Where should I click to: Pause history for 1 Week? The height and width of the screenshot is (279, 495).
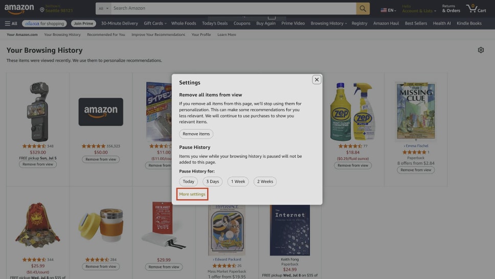[x=238, y=182]
